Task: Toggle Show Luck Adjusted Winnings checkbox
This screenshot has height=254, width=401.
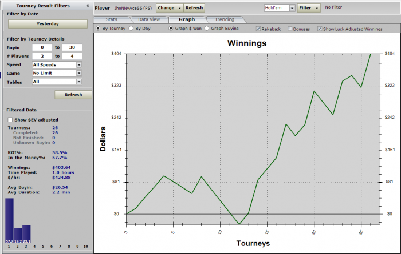Action: [x=320, y=29]
